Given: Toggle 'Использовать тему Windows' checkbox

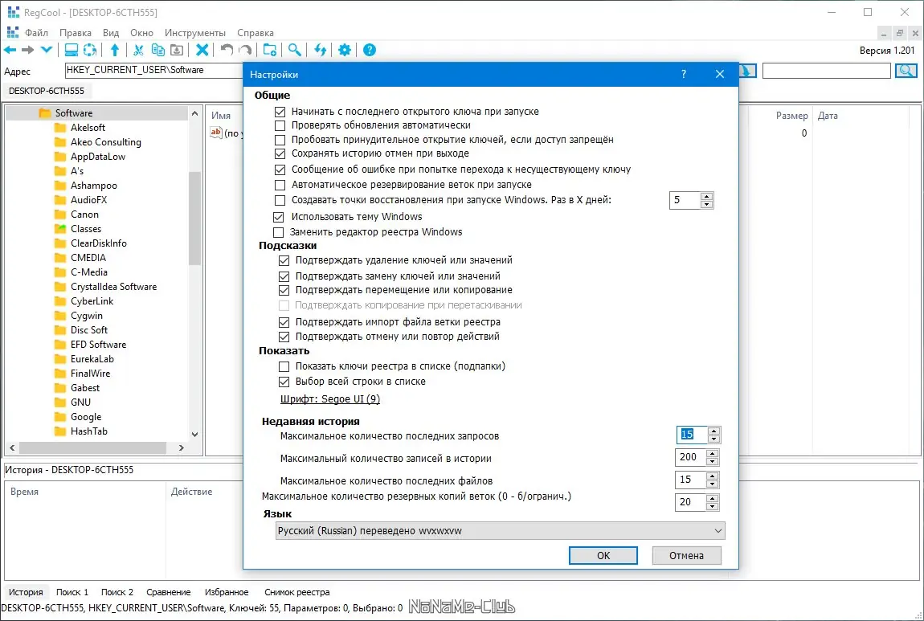Looking at the screenshot, I should [278, 217].
